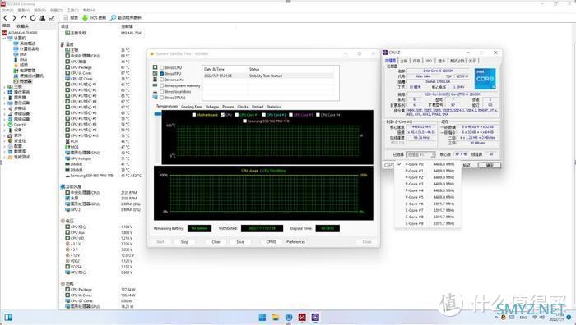Toggle the Motherboard graph checkbox
The width and height of the screenshot is (576, 325).
coord(194,115)
